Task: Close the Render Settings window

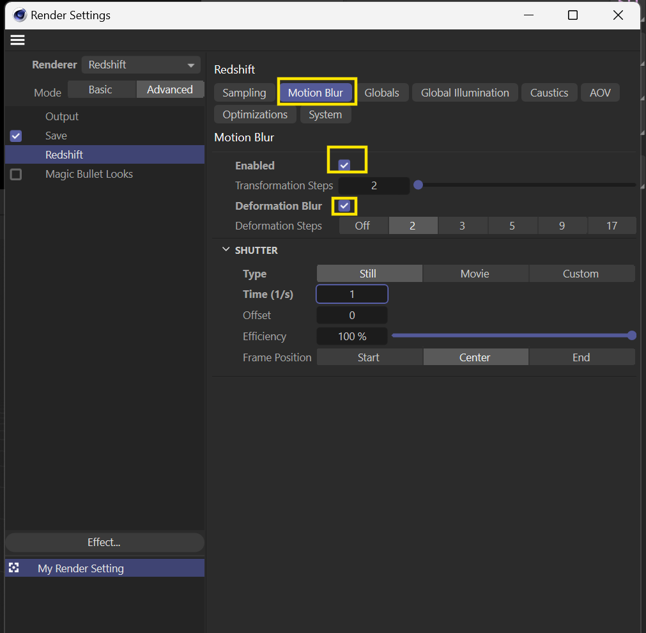Action: [x=618, y=15]
